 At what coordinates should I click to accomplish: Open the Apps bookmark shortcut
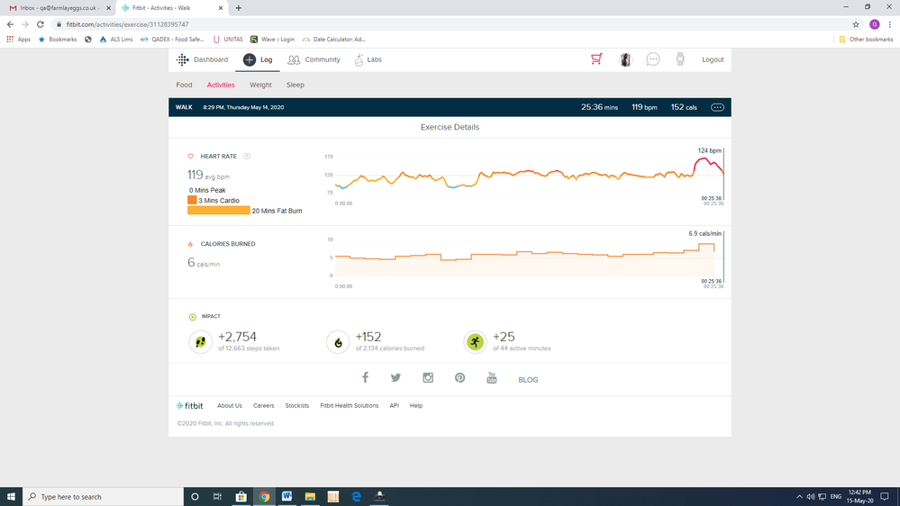click(18, 40)
